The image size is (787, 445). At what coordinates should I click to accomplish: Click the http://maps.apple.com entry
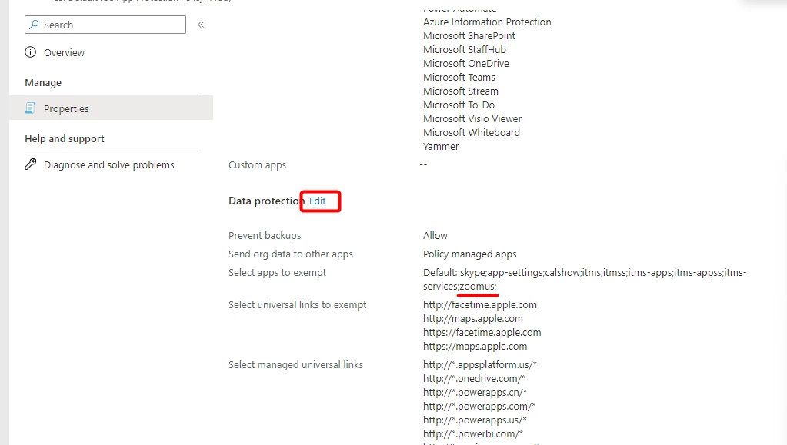coord(473,319)
